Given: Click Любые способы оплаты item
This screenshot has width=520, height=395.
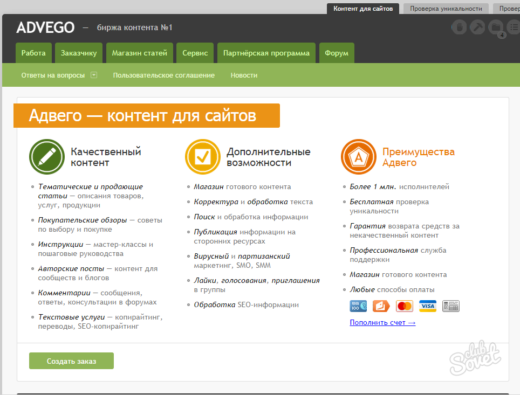Looking at the screenshot, I should pos(392,289).
